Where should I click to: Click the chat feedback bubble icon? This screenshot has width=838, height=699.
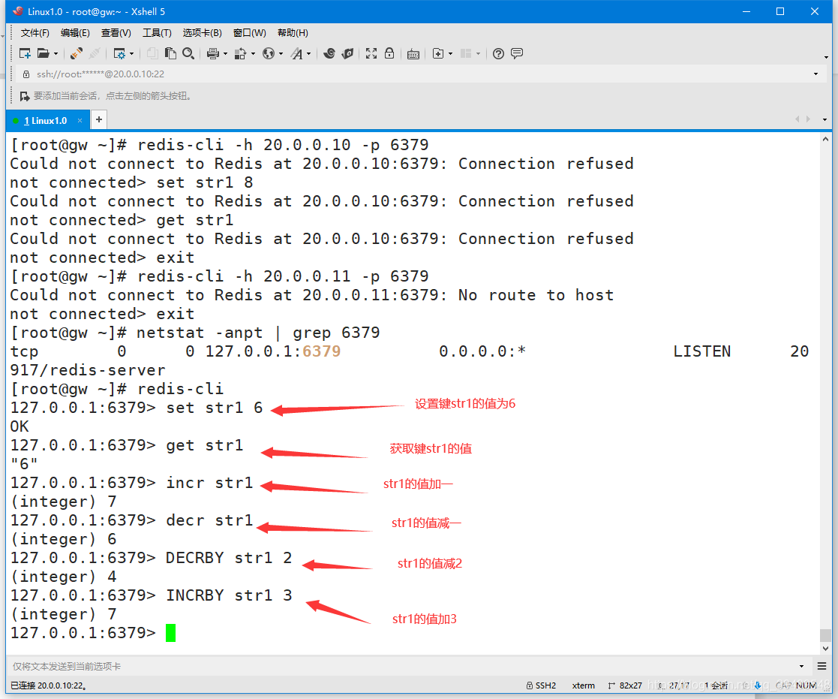[517, 53]
